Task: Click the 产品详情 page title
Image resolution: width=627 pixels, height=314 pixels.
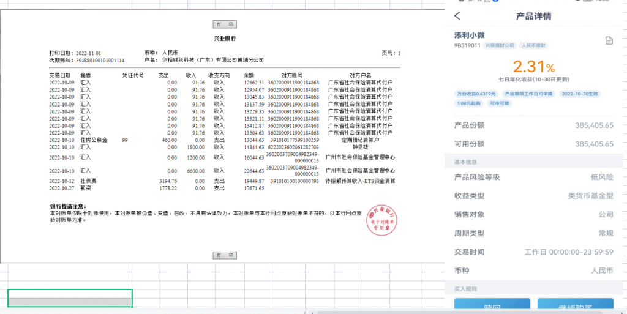Action: (533, 17)
